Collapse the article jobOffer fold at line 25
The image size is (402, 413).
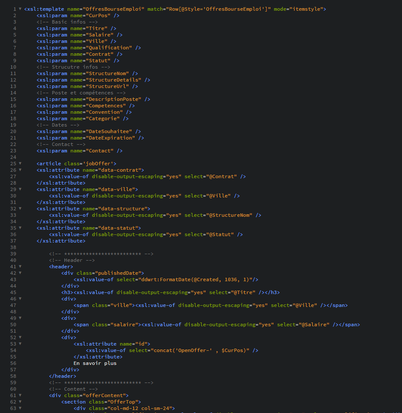pyautogui.click(x=20, y=164)
